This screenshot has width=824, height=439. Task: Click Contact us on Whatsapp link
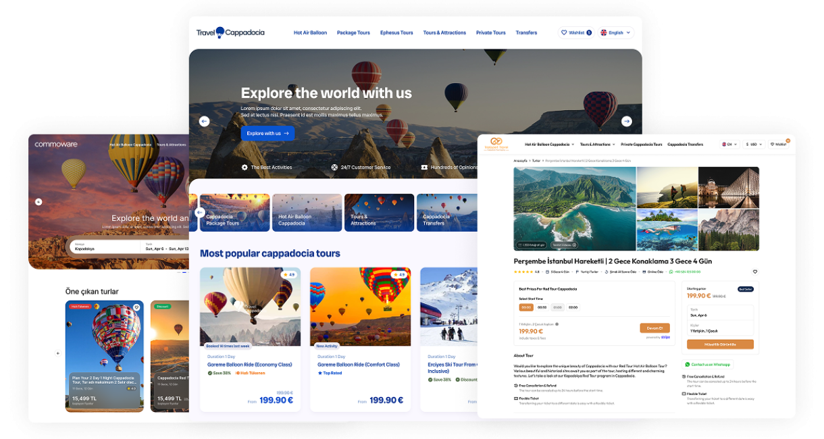708,364
